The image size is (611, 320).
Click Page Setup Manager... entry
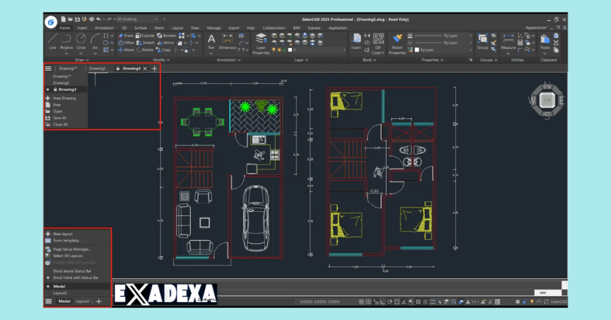click(72, 249)
